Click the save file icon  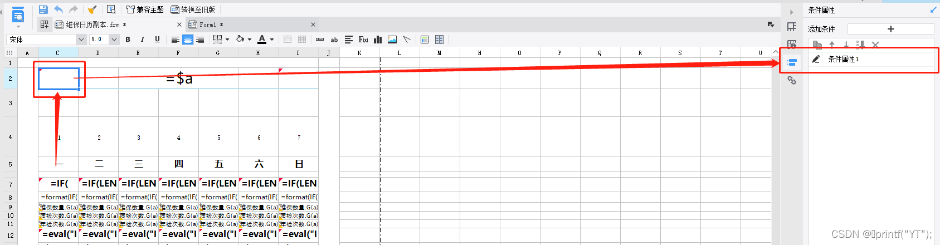[x=43, y=9]
